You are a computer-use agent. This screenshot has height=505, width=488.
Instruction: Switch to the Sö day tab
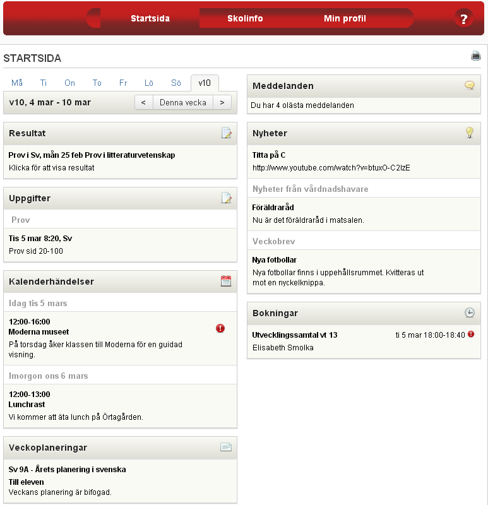point(176,83)
